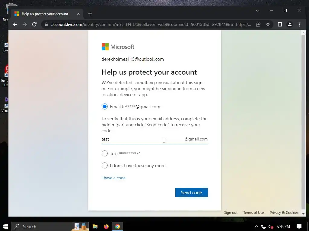Click the page's vertical scrollbar
The width and height of the screenshot is (309, 231).
pos(304,122)
